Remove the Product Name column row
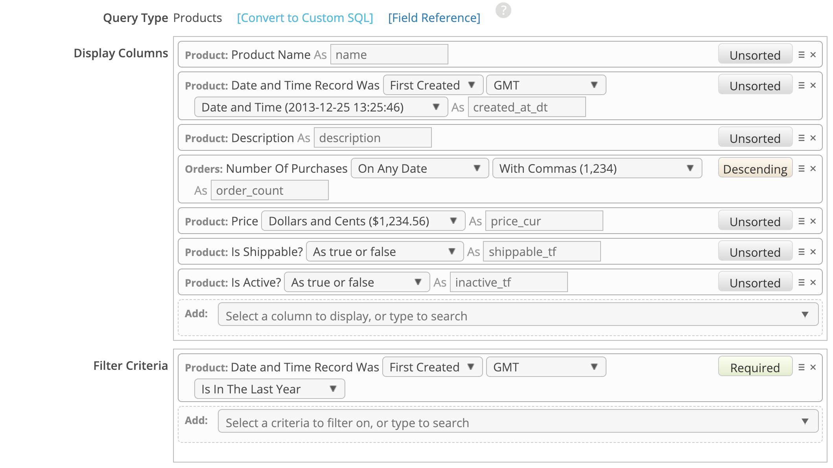 (x=813, y=55)
